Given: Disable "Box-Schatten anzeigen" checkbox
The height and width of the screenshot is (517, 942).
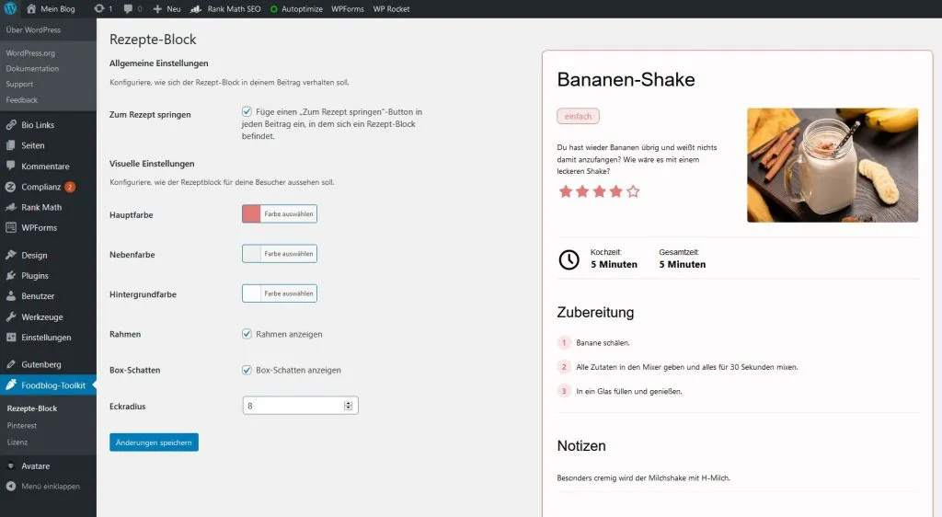Looking at the screenshot, I should coord(247,370).
